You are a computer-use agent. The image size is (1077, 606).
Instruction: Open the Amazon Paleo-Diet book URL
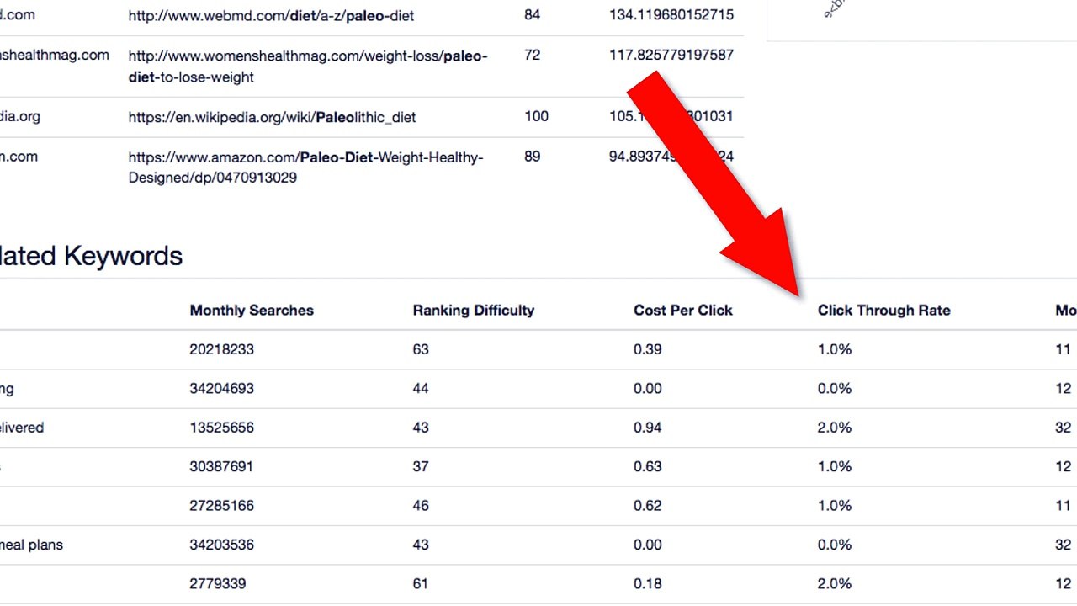point(305,167)
